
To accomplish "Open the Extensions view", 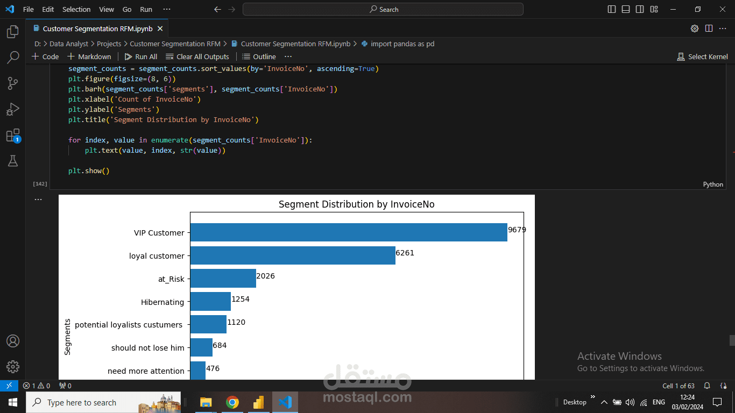I will coord(12,135).
